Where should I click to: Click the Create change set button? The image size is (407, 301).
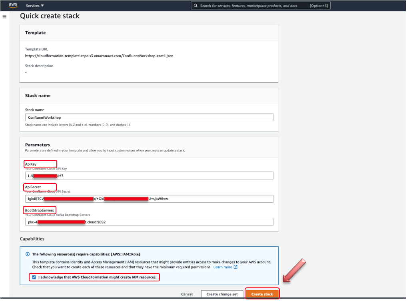coord(222,294)
